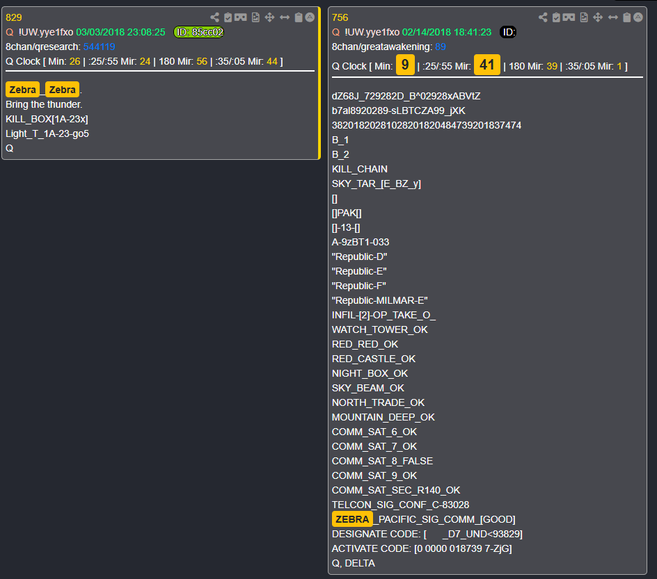
Task: Click the line MOUNTAIN_DEEP_OK
Action: point(383,417)
